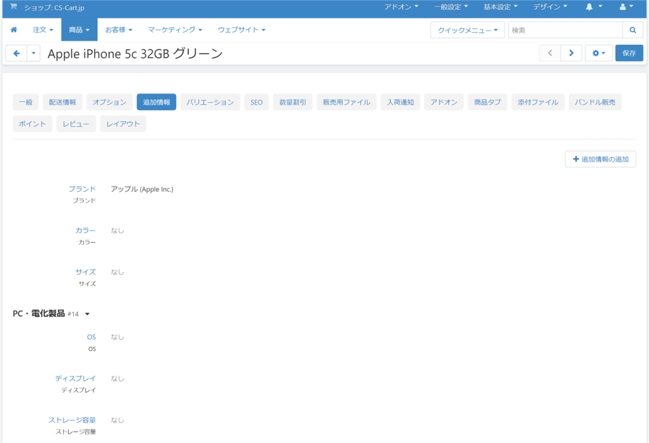Open the 一般設定 top menu

tap(451, 6)
